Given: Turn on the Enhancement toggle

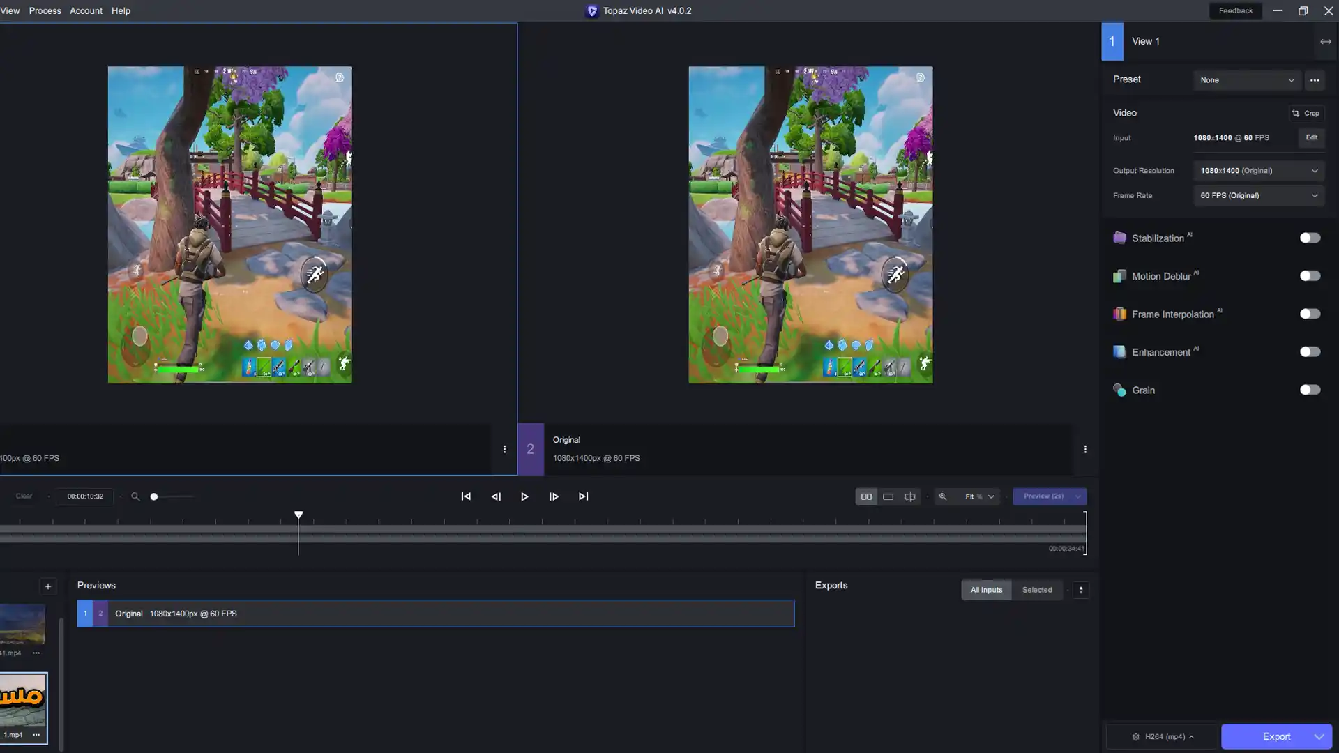Looking at the screenshot, I should [1310, 352].
